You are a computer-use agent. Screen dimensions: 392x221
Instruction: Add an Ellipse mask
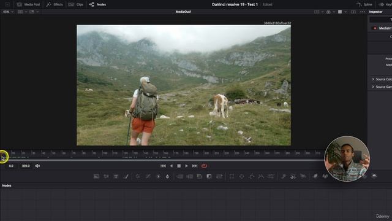pyautogui.click(x=241, y=176)
